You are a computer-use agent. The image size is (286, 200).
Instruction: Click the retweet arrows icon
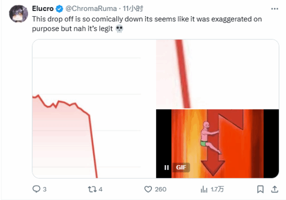[92, 189]
